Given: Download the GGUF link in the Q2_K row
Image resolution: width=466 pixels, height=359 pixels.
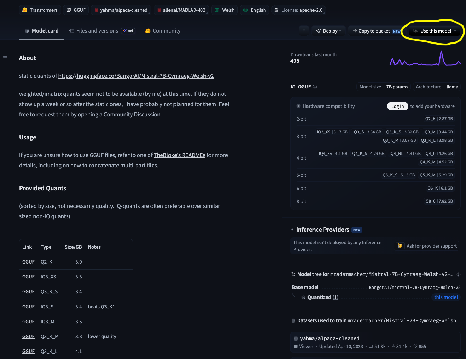Looking at the screenshot, I should click(28, 262).
